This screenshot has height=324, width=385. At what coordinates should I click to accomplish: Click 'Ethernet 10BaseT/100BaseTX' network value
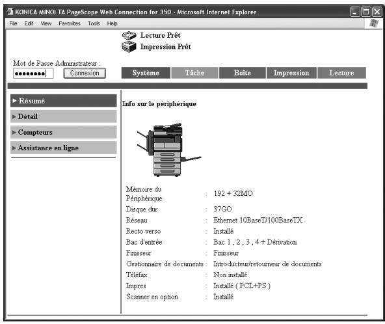tap(258, 220)
